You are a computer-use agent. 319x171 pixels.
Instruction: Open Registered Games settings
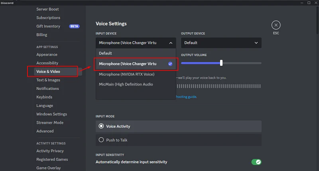click(x=52, y=159)
